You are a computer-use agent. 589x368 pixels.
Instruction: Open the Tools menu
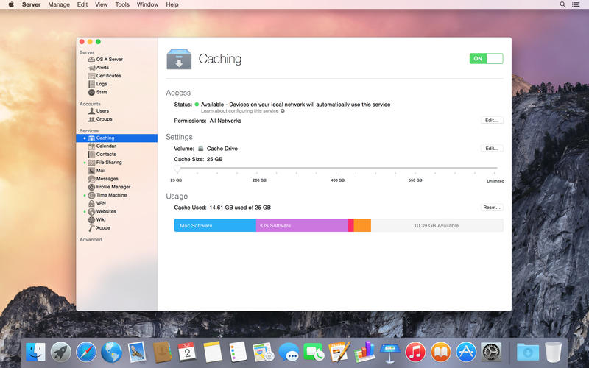click(x=122, y=4)
